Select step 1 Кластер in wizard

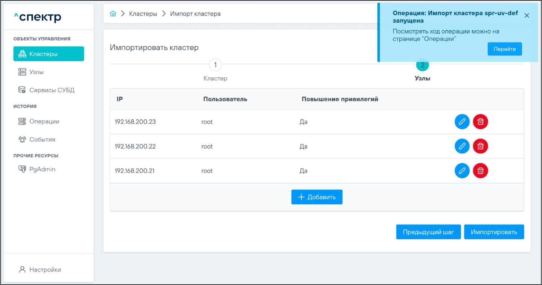pyautogui.click(x=215, y=65)
